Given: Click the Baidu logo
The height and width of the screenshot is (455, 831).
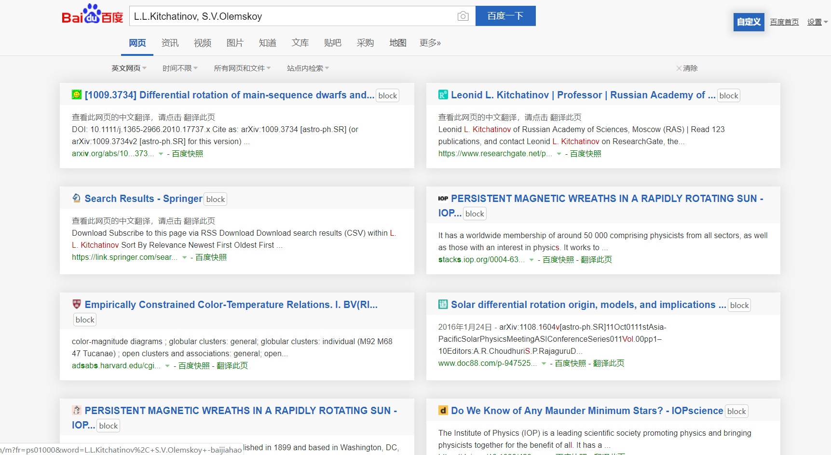Looking at the screenshot, I should pyautogui.click(x=92, y=15).
